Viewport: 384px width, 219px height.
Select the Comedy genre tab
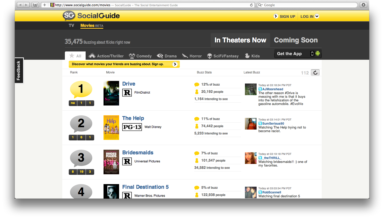tap(140, 56)
